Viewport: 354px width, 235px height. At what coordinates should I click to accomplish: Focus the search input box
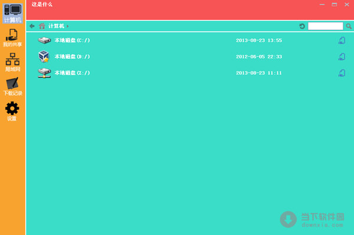coord(325,26)
